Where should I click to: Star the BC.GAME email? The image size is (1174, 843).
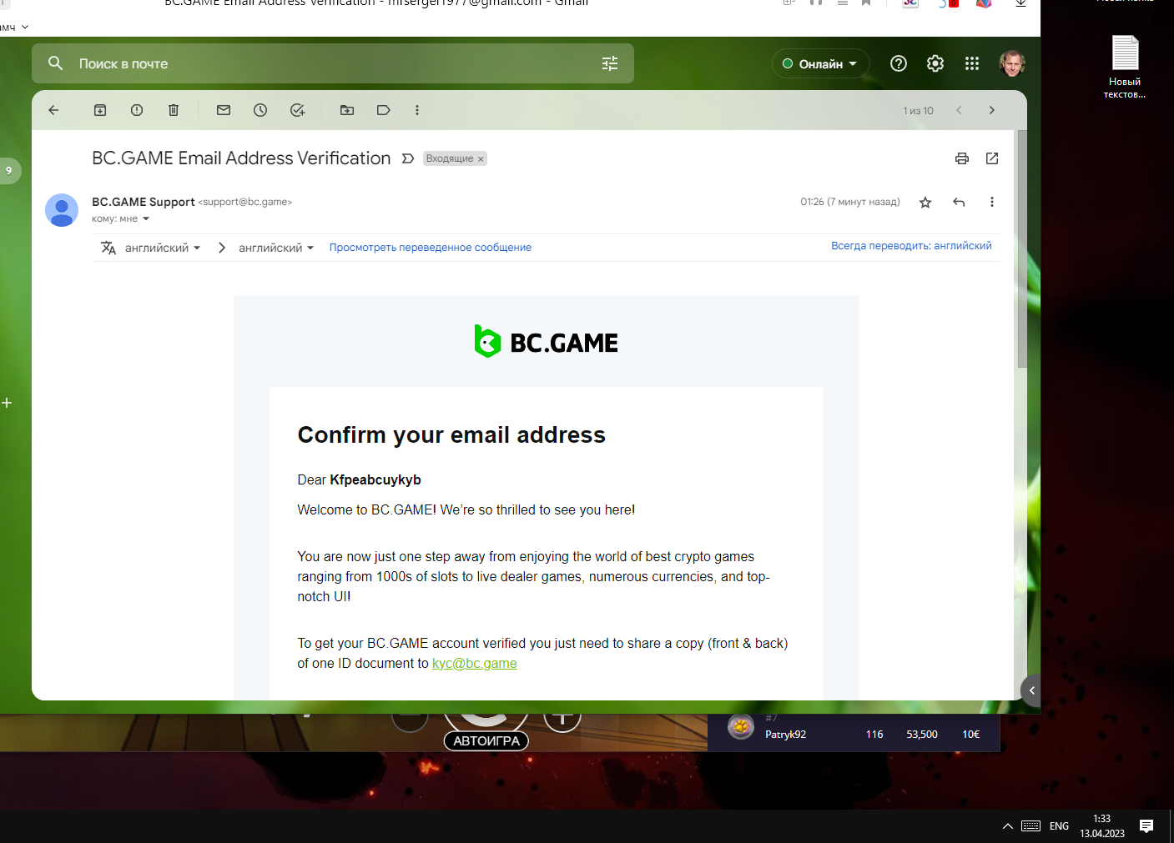coord(925,203)
